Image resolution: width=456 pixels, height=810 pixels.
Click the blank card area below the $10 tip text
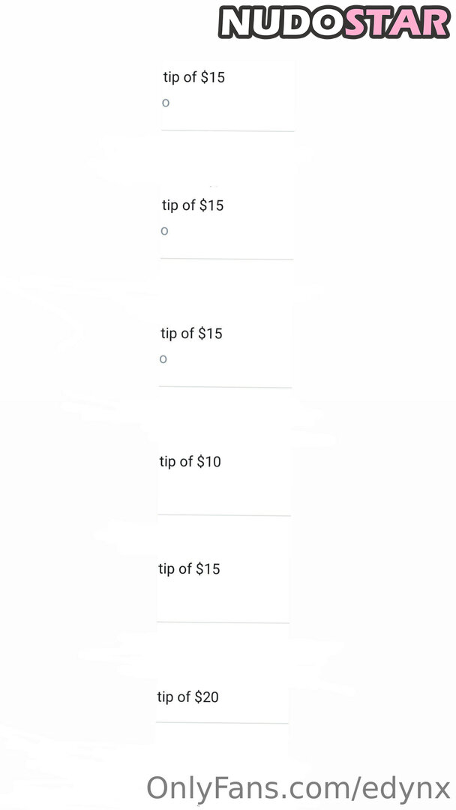point(223,491)
